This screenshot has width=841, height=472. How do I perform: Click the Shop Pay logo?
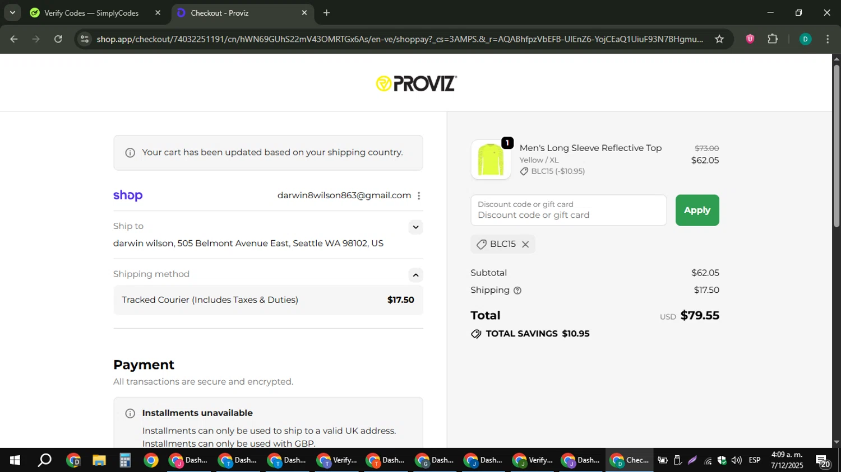[128, 195]
